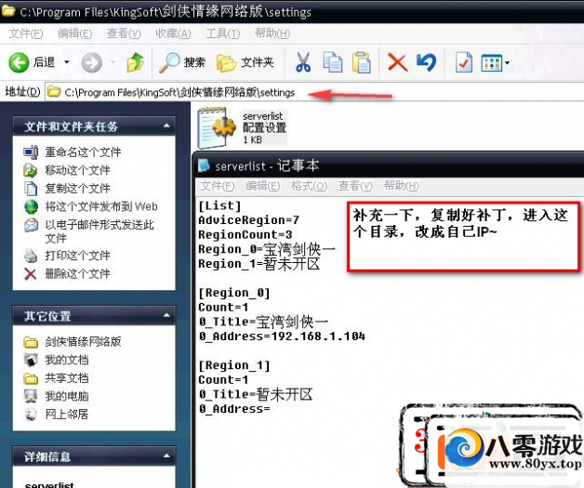
Task: Collapse the 文件和文件夹任务 panel
Action: pyautogui.click(x=166, y=126)
